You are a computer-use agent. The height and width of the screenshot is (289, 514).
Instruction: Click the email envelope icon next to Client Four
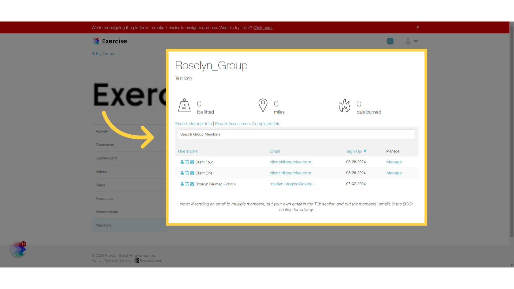192,162
